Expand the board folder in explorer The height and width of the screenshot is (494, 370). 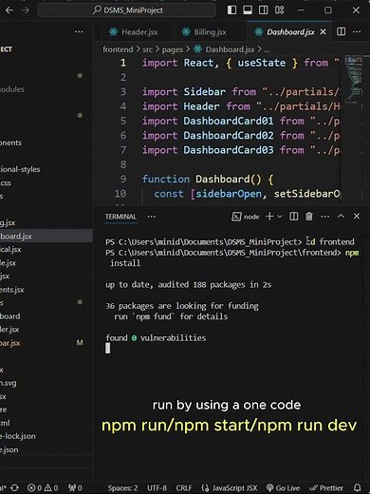[46, 316]
